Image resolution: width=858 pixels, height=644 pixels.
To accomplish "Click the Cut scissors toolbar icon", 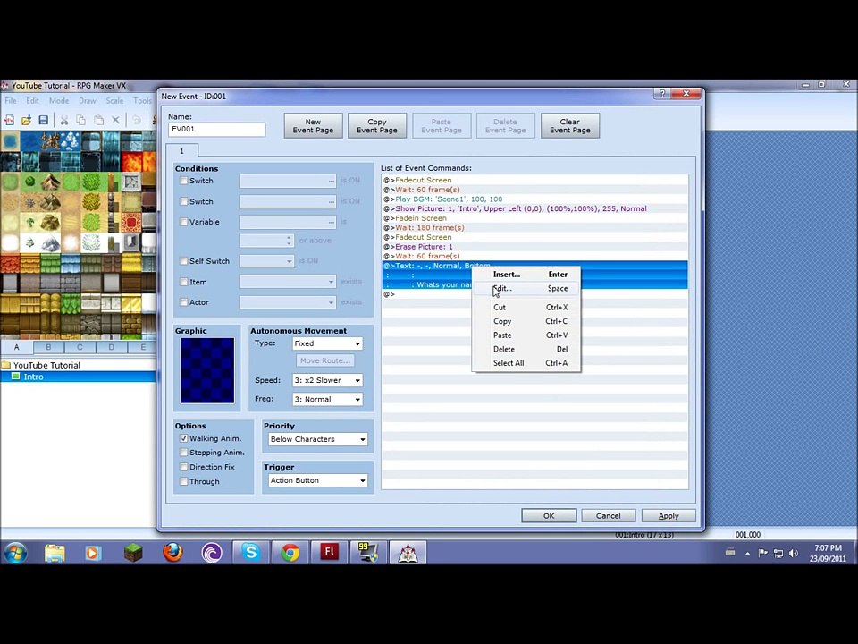I will point(63,120).
